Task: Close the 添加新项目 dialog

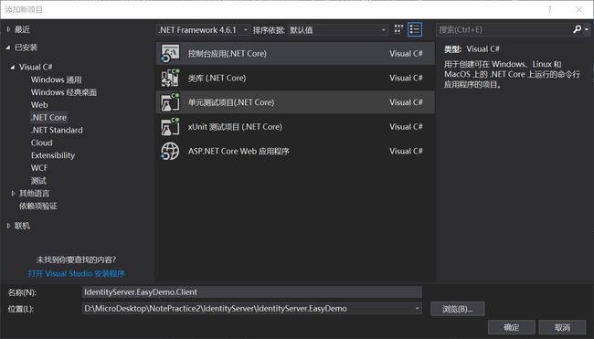Action: click(x=578, y=9)
